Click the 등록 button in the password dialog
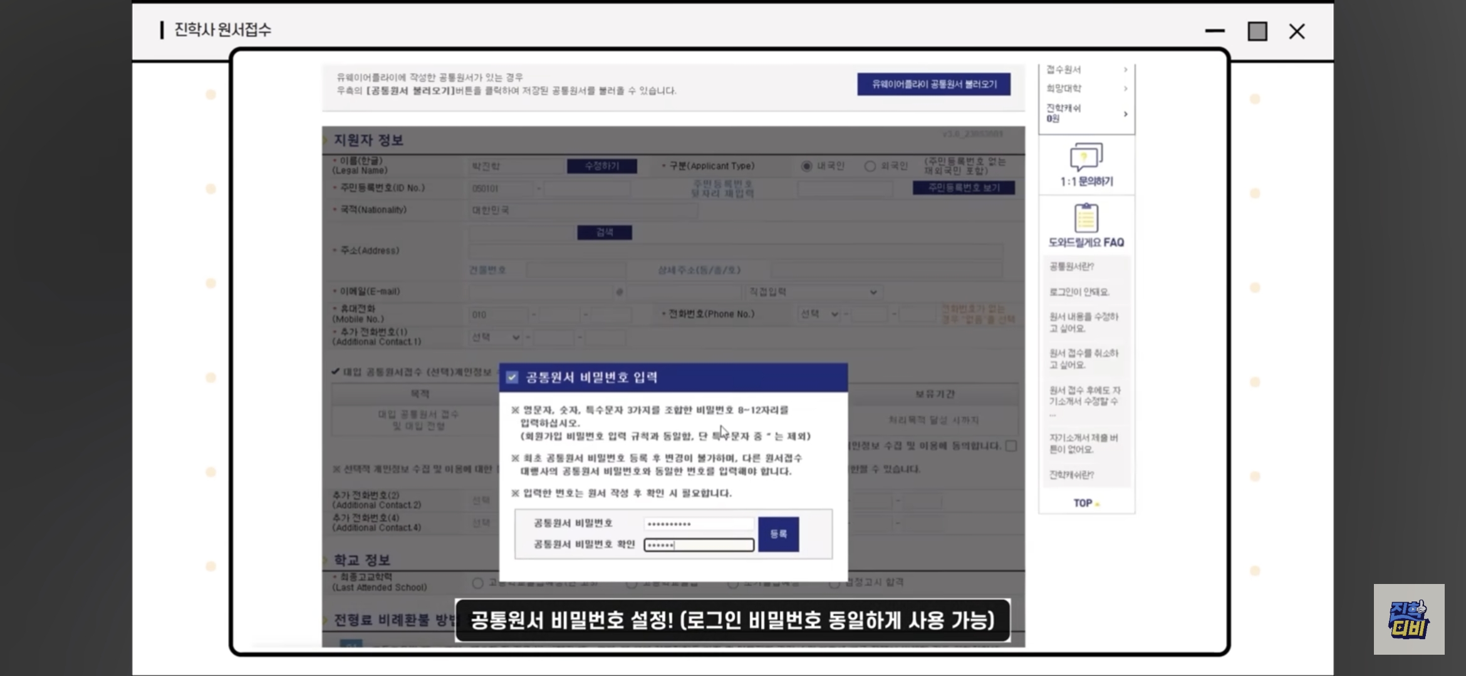Viewport: 1466px width, 676px height. 778,534
